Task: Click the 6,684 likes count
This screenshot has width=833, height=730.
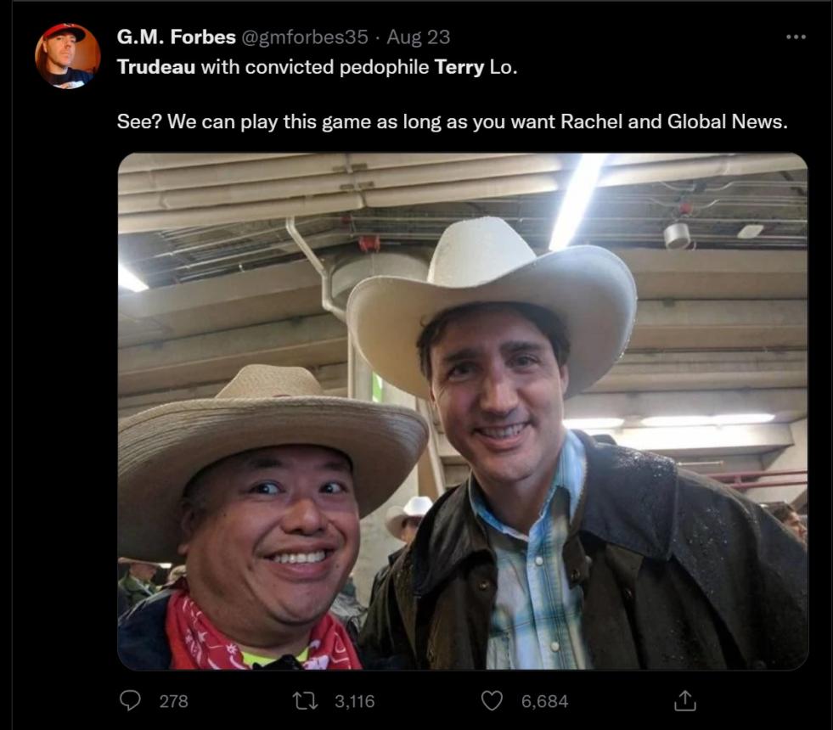Action: (544, 701)
